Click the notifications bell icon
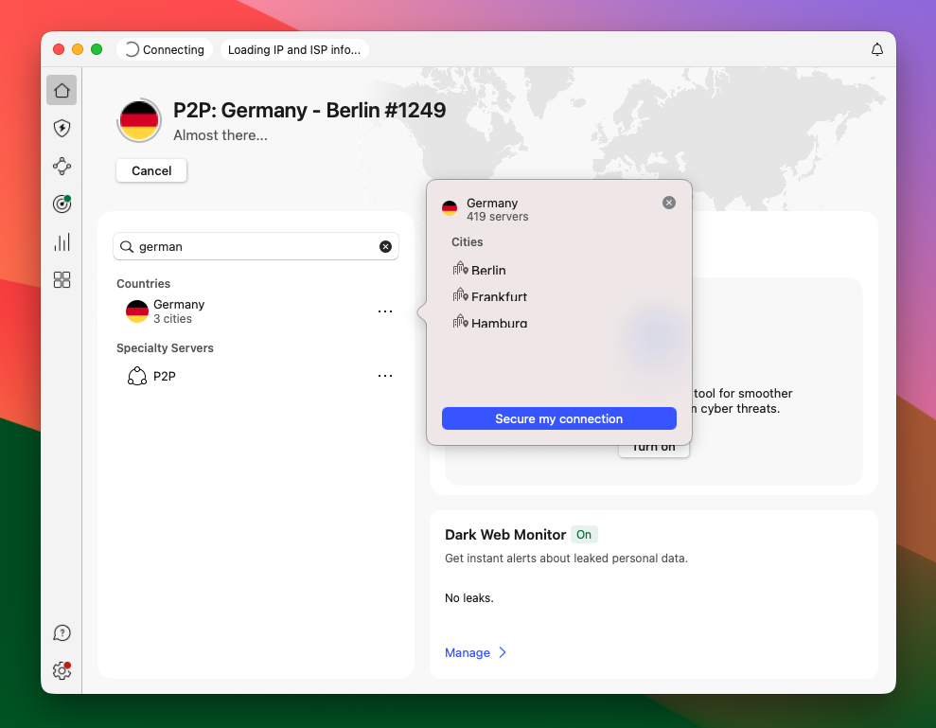Viewport: 936px width, 728px height. (x=877, y=50)
